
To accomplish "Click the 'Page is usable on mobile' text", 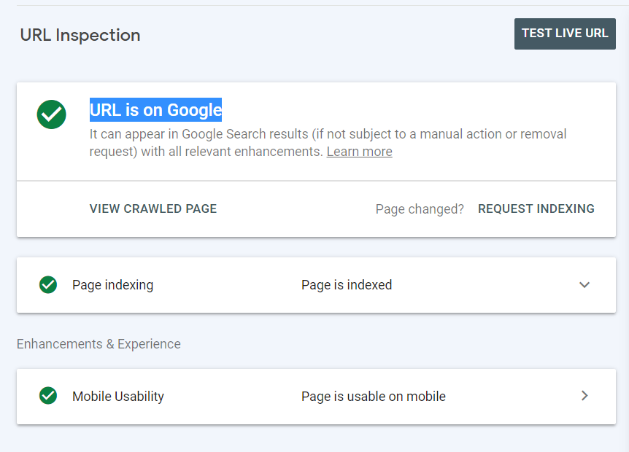I will coord(374,397).
